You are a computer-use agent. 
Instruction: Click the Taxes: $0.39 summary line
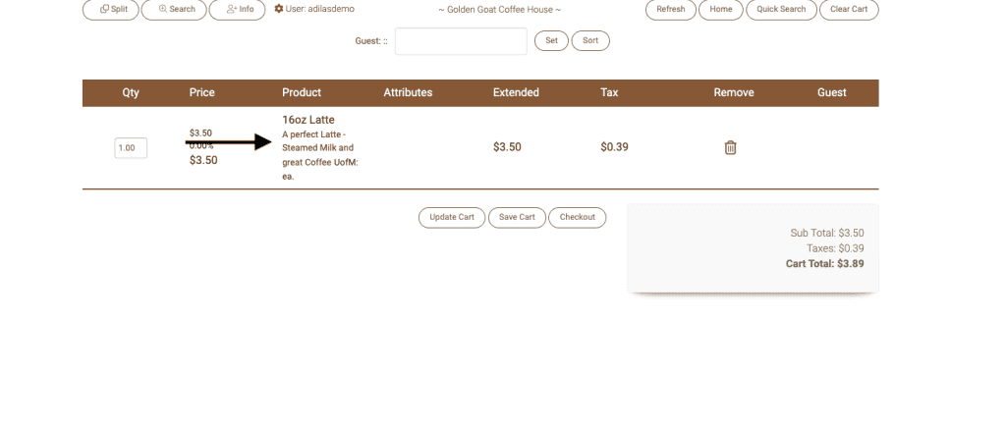(835, 248)
